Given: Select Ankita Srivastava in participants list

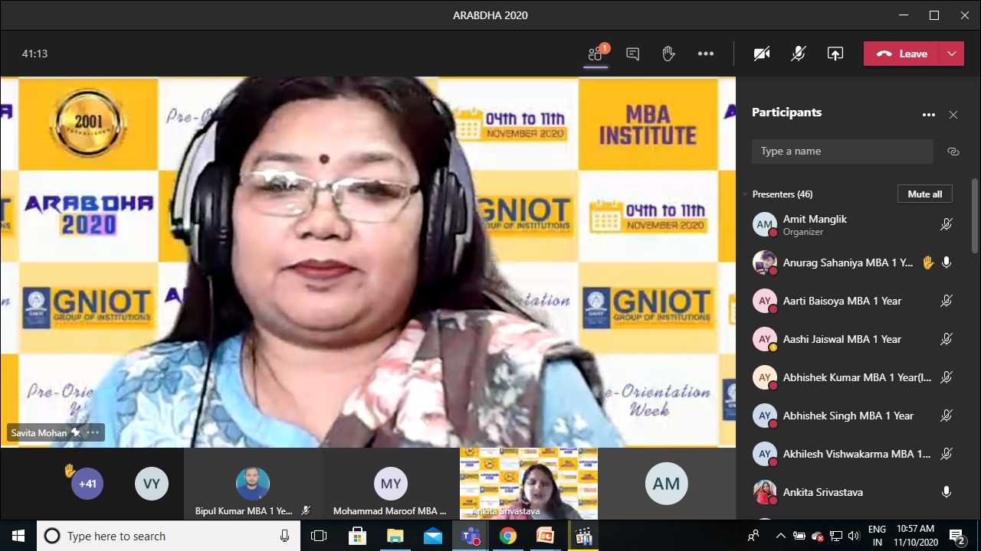Looking at the screenshot, I should (822, 492).
